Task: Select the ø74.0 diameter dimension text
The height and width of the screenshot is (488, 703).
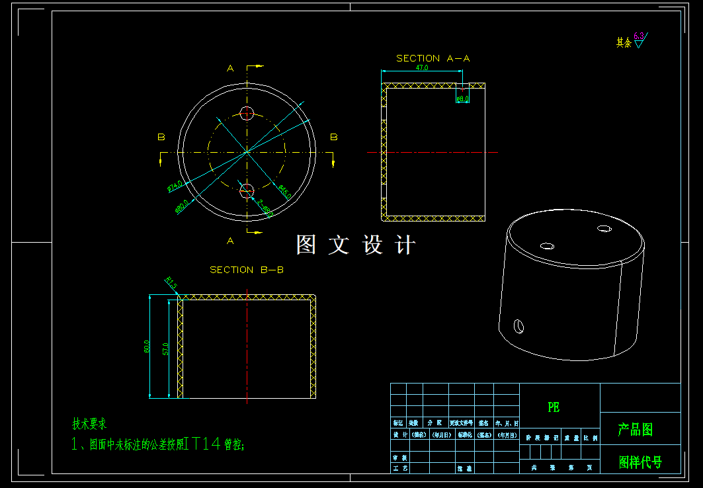Action: tap(175, 186)
